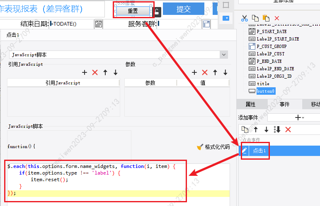Click the 值 column header
The image size is (320, 206).
coord(203,83)
